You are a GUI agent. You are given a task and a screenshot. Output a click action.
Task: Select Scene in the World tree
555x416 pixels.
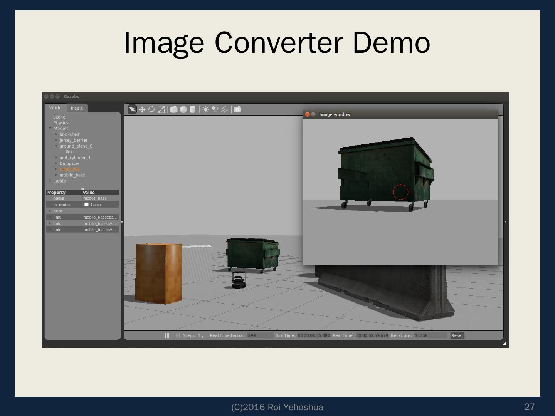click(x=59, y=117)
